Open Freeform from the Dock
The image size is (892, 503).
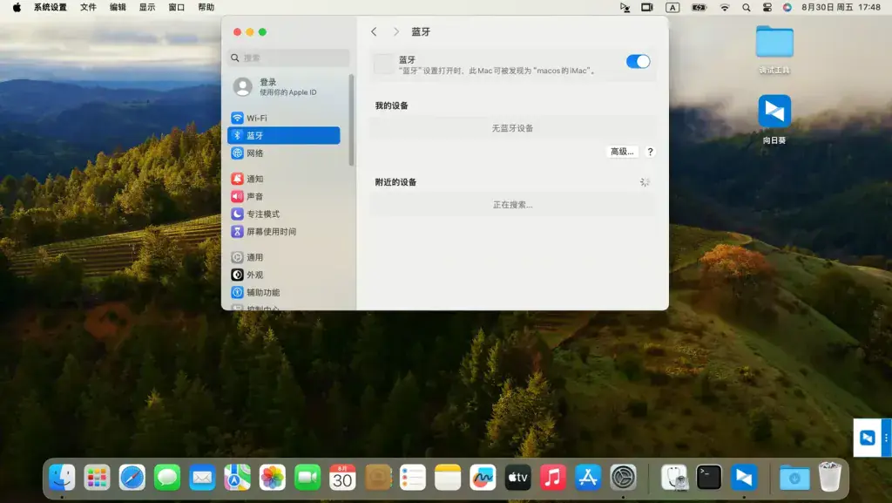tap(483, 478)
